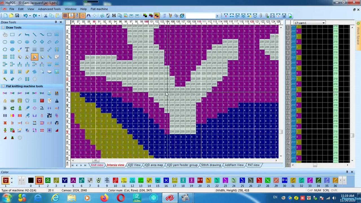This screenshot has width=361, height=203.
Task: Close the Color panel
Action: (x=352, y=172)
